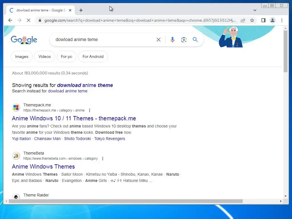The width and height of the screenshot is (292, 219).
Task: Select the 'dowload anime teme' browser tab
Action: point(40,10)
